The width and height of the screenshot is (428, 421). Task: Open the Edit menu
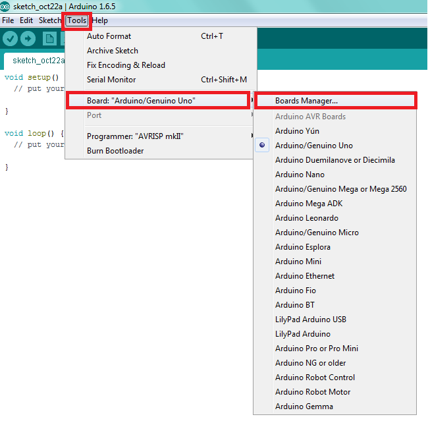[26, 20]
